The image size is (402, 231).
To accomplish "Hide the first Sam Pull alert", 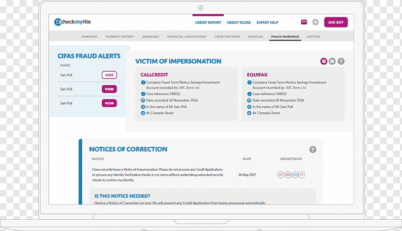I will click(109, 75).
